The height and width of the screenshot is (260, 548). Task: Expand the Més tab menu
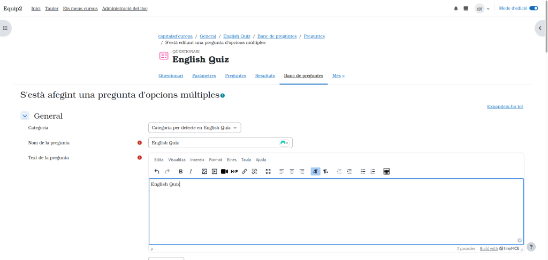tap(338, 76)
